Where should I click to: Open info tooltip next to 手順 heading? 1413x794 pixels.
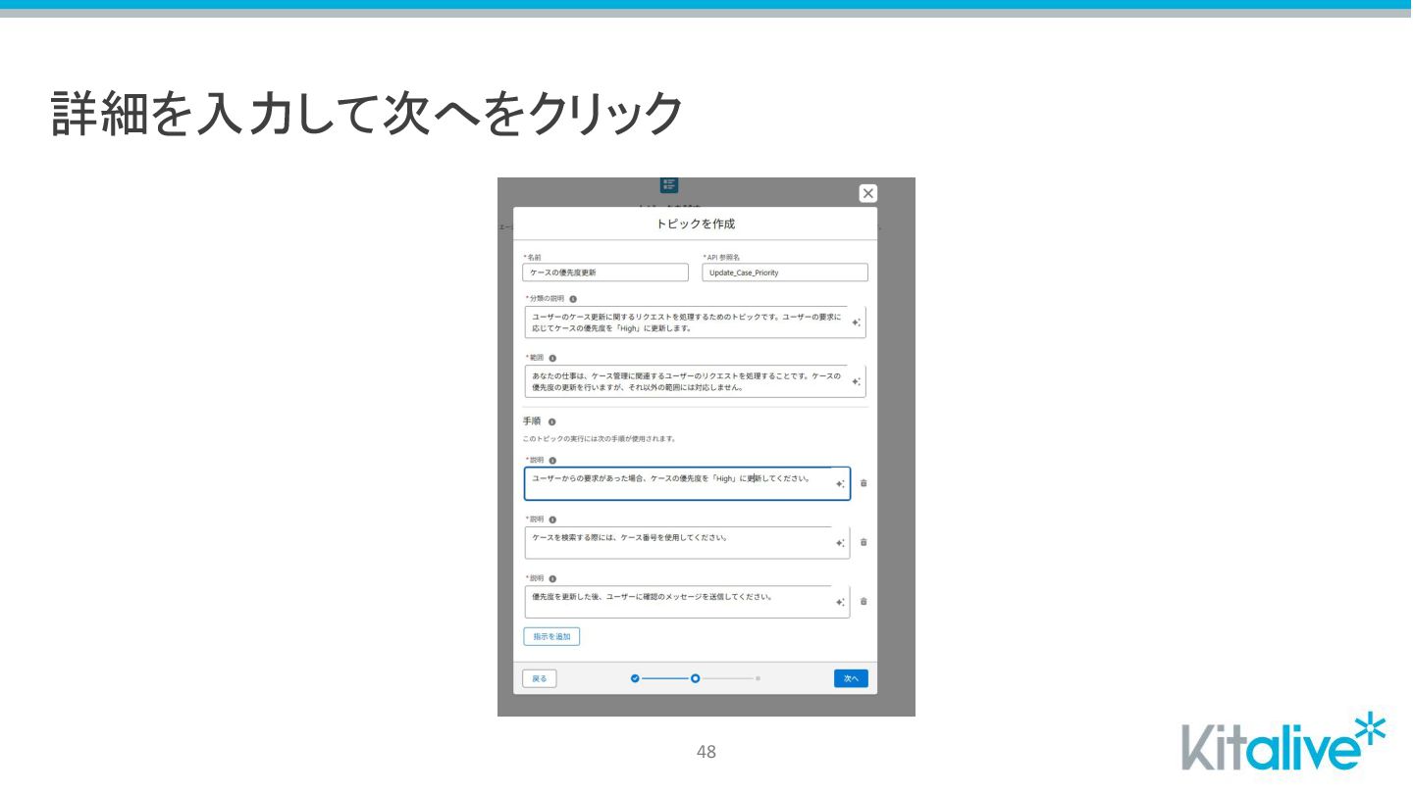551,422
